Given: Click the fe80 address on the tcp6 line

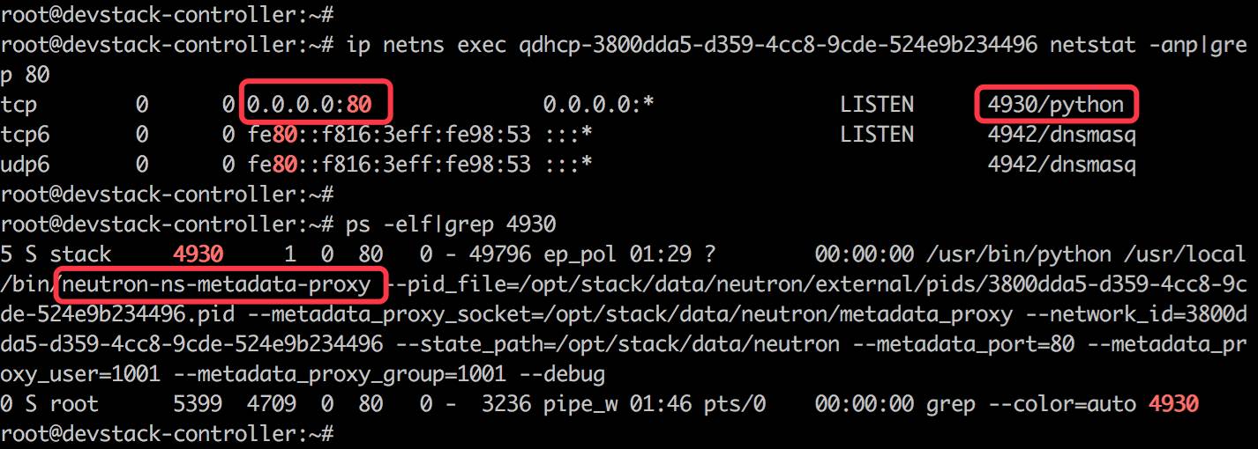Looking at the screenshot, I should (x=389, y=135).
